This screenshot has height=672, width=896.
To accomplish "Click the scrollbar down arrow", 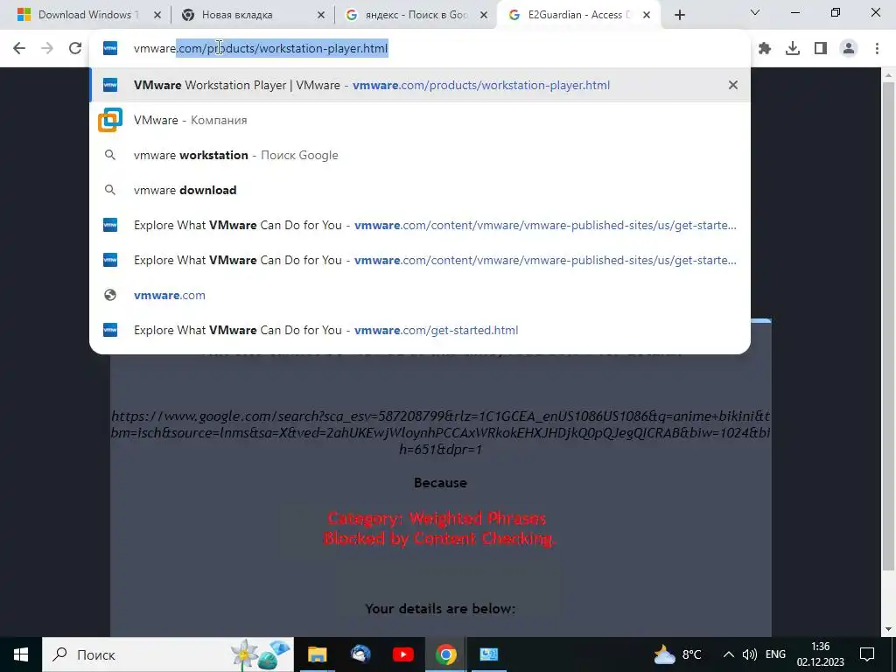I will click(x=887, y=629).
